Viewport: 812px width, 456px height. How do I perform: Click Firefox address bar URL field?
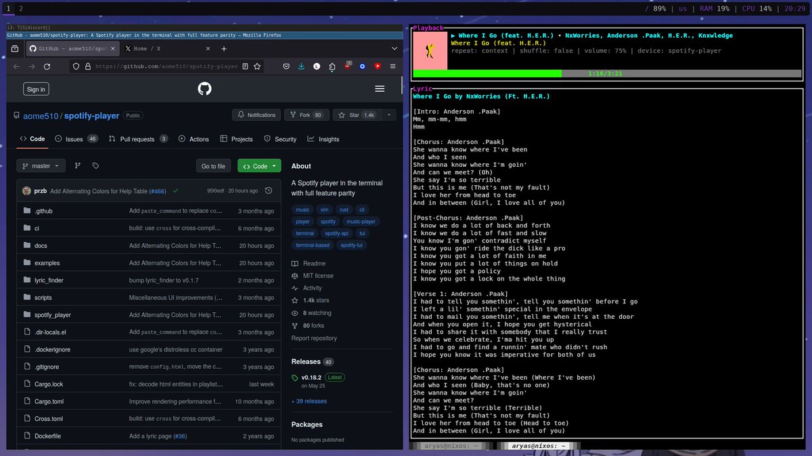pyautogui.click(x=166, y=66)
